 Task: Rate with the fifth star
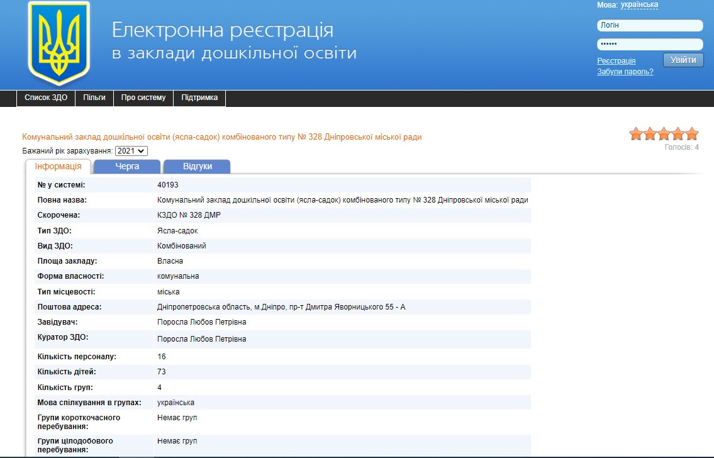click(x=692, y=134)
